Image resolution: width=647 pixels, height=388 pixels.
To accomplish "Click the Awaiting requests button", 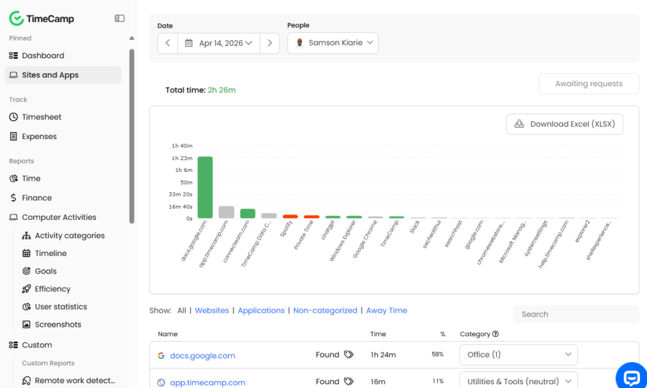I will [x=589, y=84].
